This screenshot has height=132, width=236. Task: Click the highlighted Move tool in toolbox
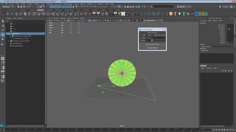pos(3,34)
